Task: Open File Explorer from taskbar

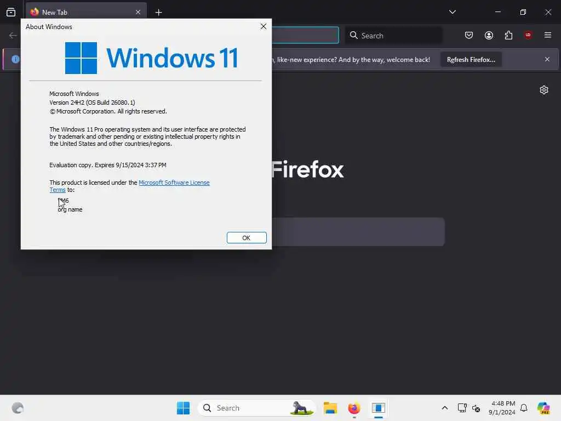Action: tap(330, 408)
